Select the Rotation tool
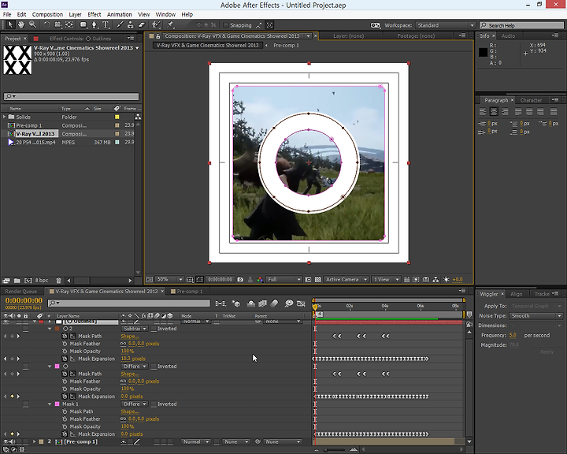 pos(46,24)
